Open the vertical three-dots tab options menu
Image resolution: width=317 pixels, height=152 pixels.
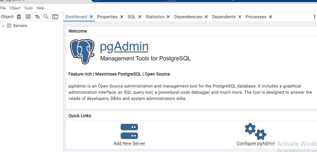(314, 17)
